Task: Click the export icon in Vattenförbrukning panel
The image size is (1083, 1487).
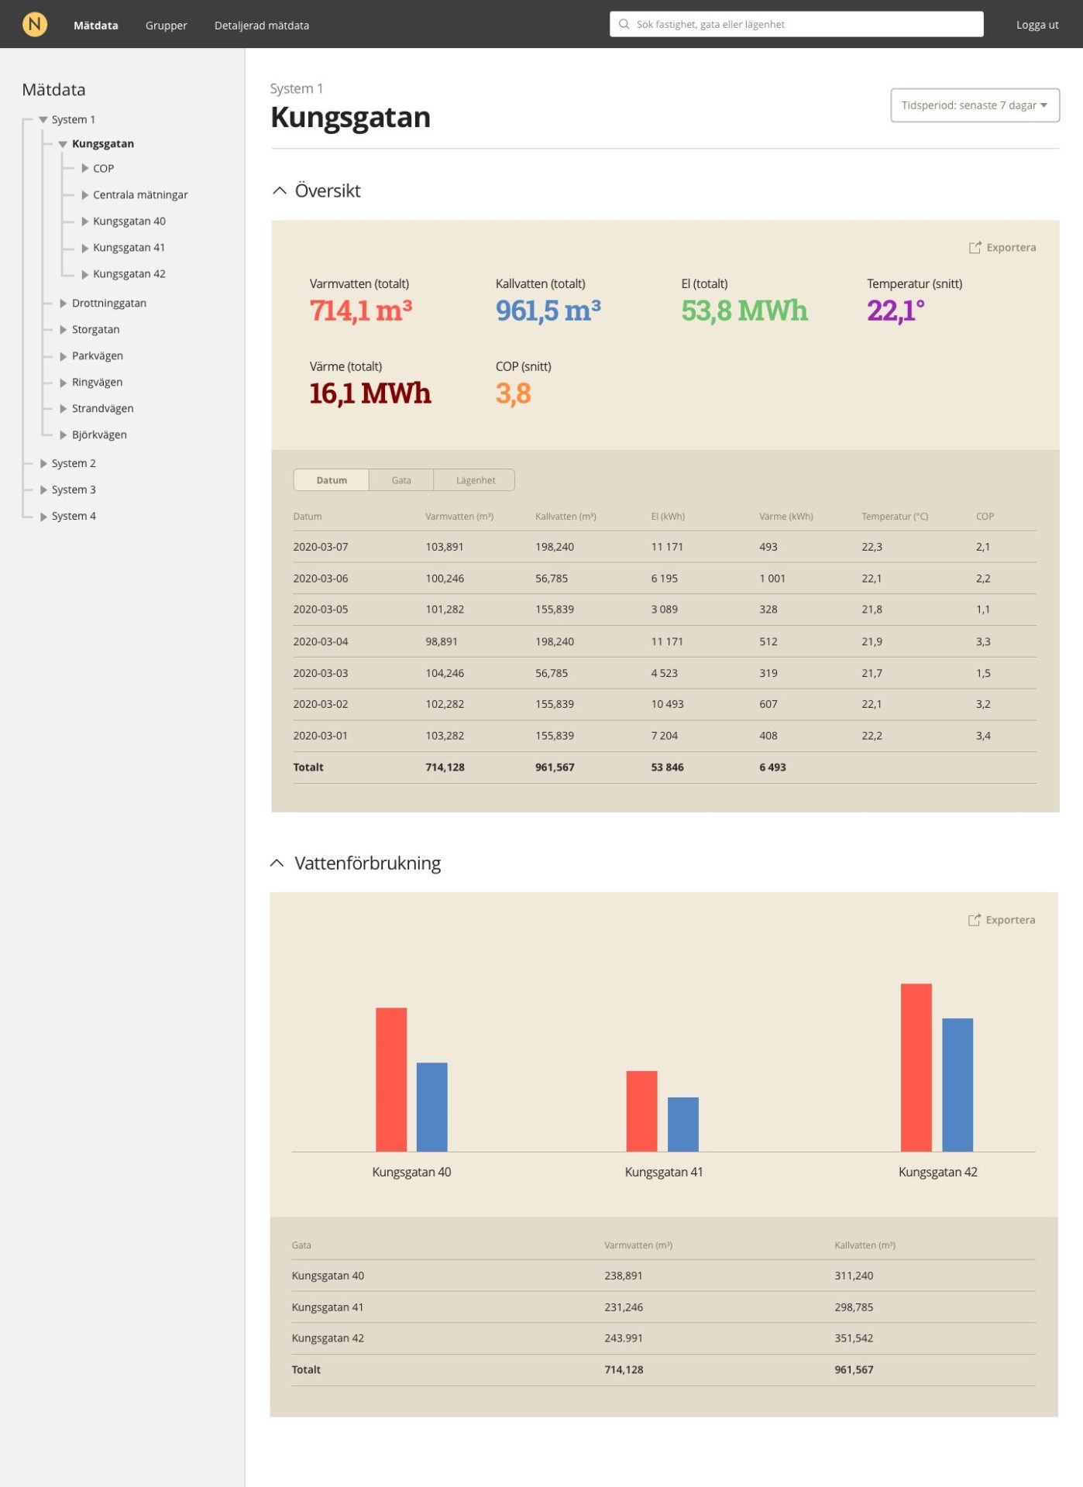Action: tap(974, 920)
